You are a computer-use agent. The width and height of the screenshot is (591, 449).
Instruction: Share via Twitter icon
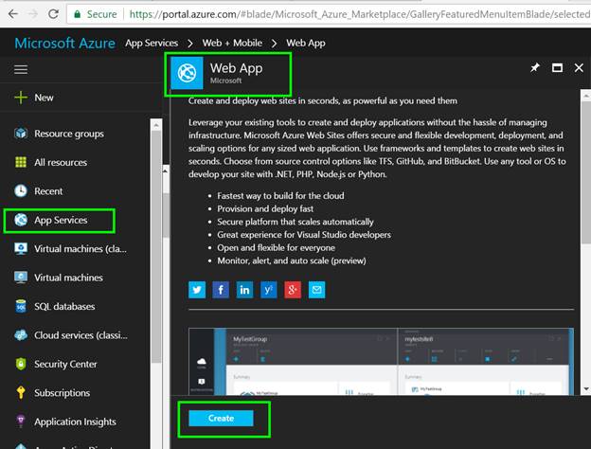197,290
